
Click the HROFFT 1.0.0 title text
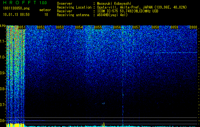tap(25, 3)
